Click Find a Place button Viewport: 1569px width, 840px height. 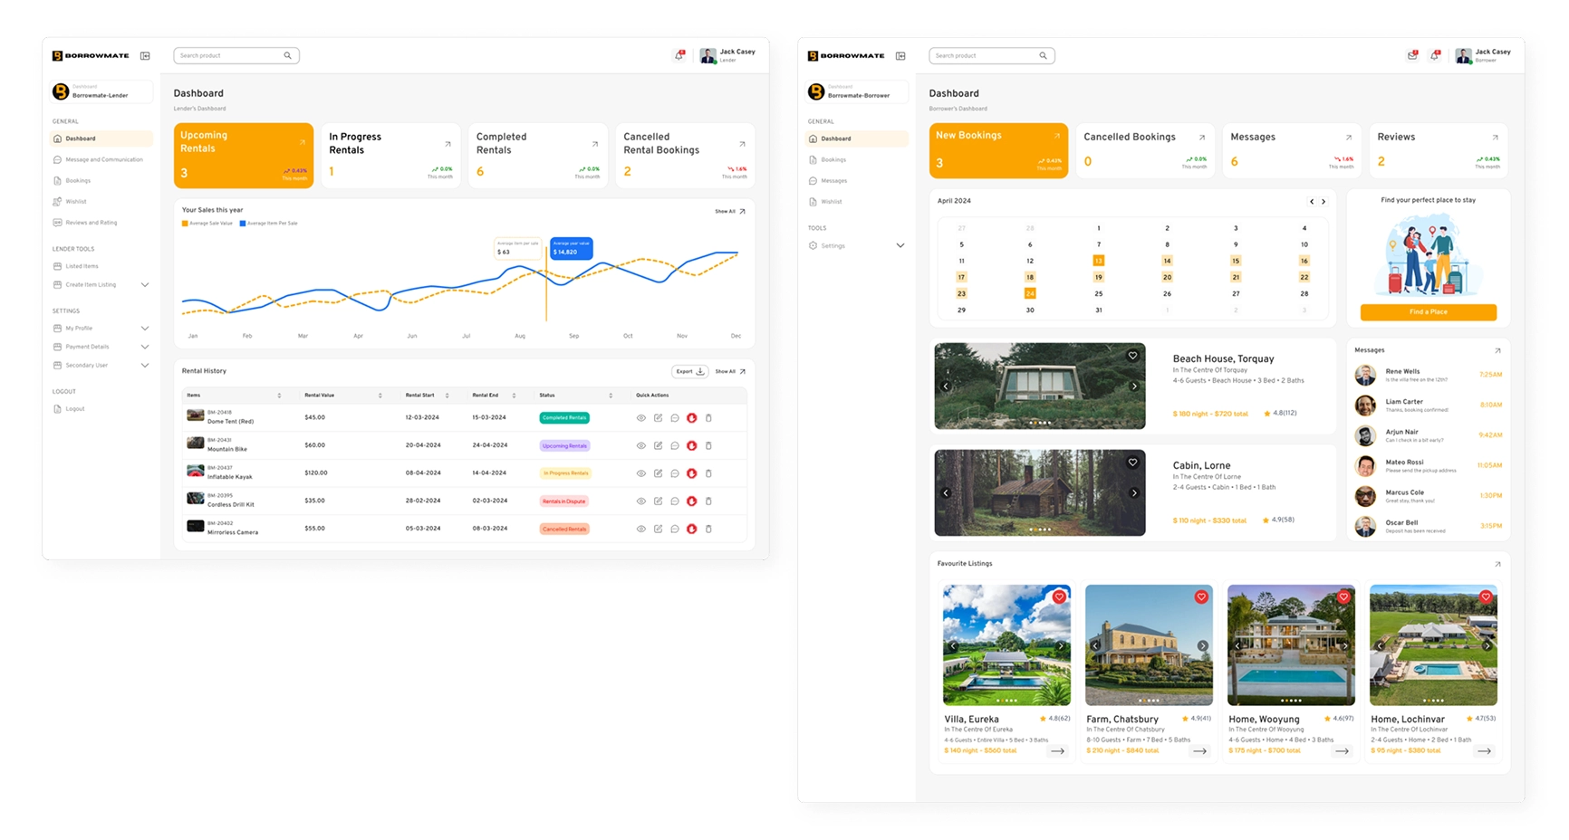(x=1429, y=312)
